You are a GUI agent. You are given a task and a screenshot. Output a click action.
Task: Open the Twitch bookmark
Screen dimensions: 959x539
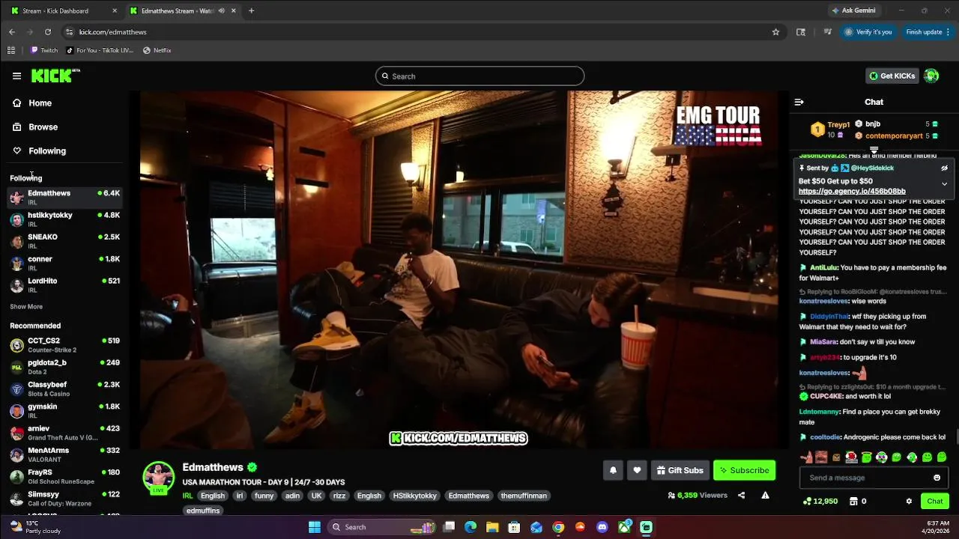point(44,50)
